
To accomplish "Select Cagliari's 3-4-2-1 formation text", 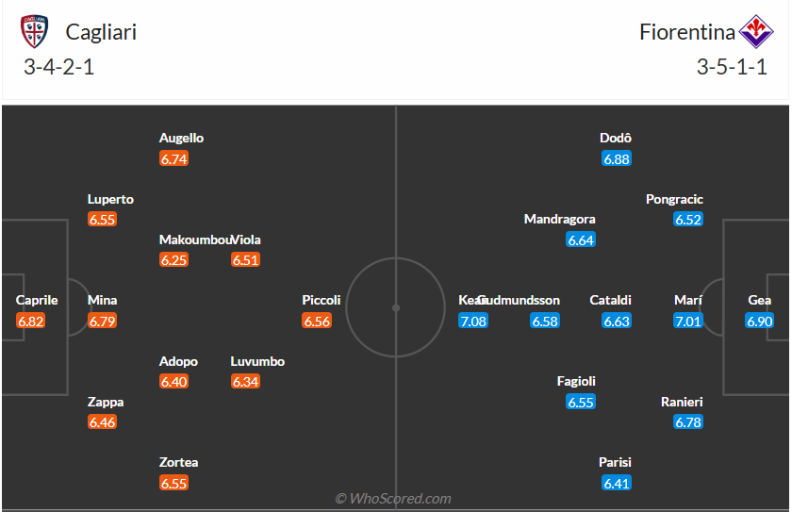I will [58, 67].
